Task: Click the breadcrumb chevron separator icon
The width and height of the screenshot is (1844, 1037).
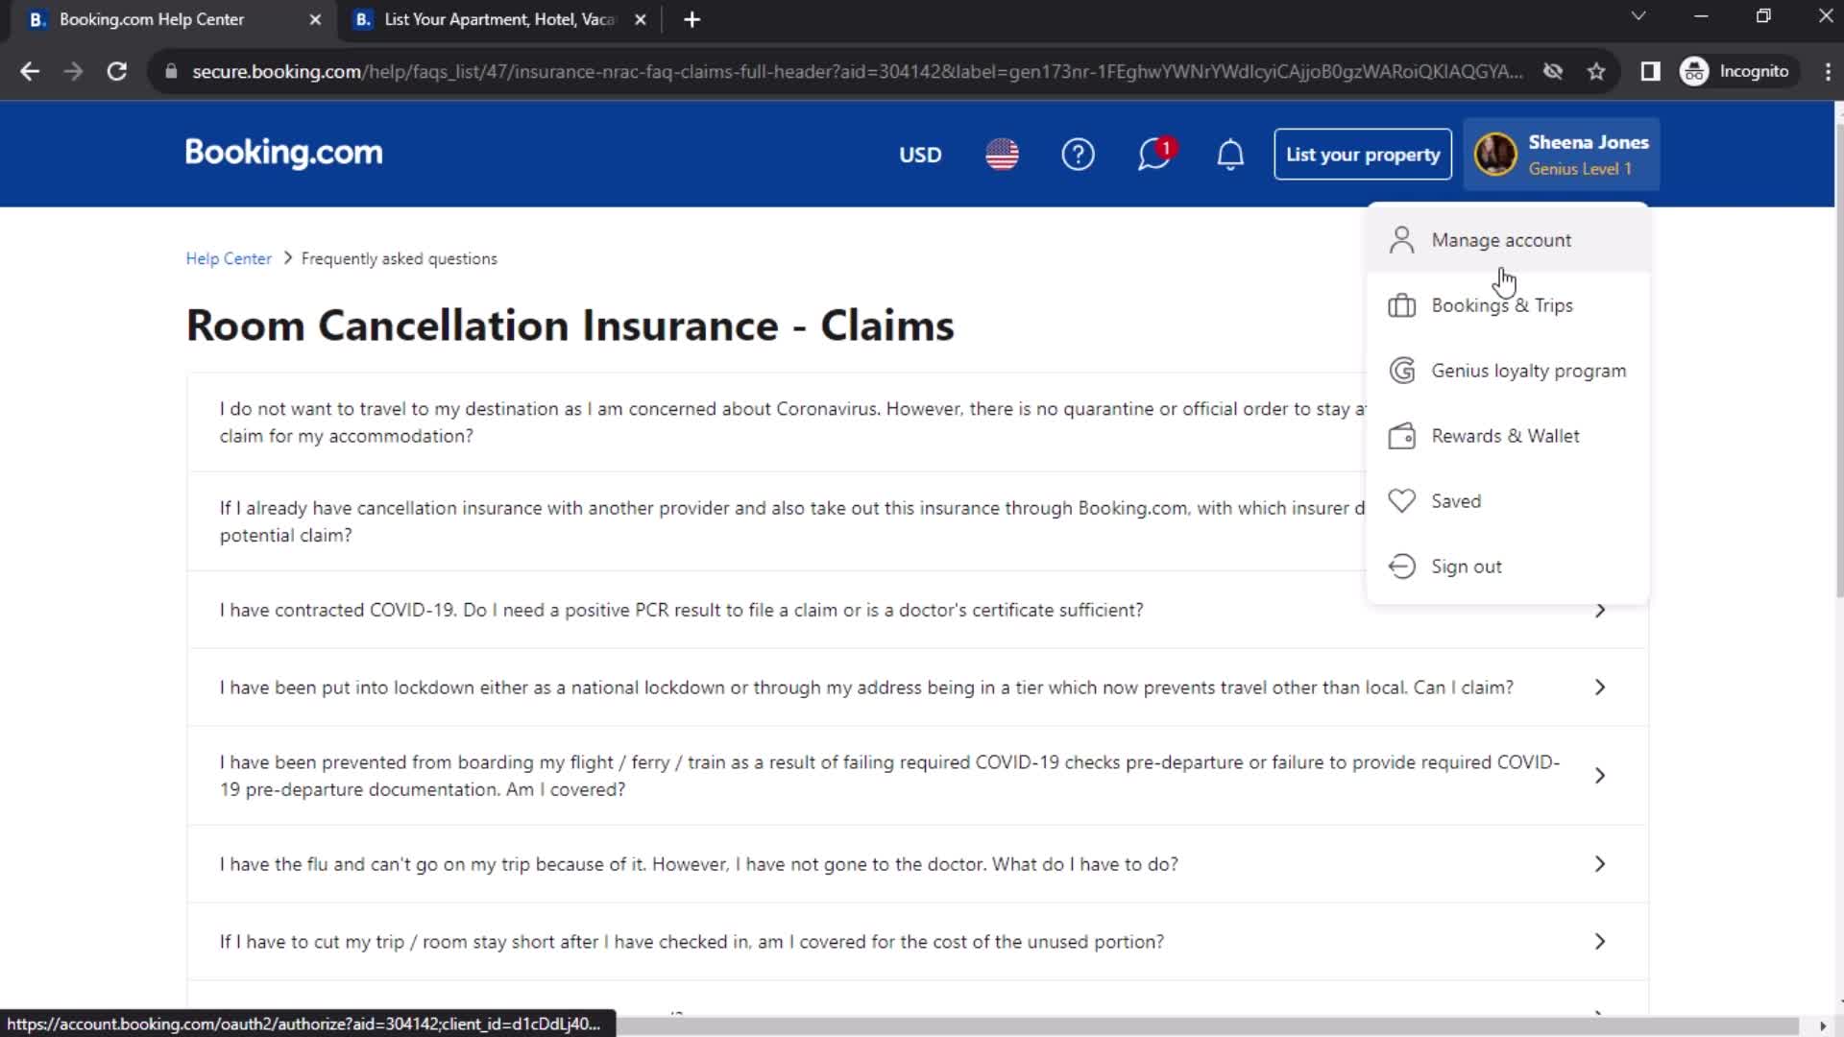Action: click(x=287, y=258)
